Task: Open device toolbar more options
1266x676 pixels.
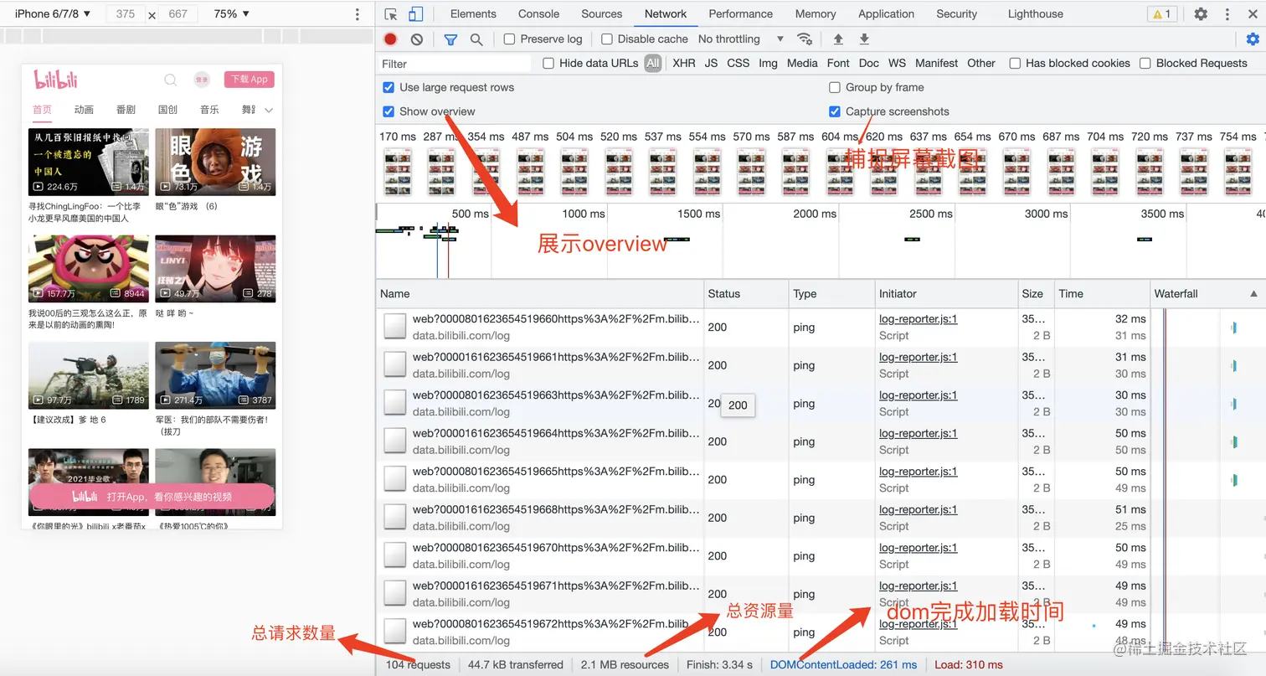Action: [358, 14]
